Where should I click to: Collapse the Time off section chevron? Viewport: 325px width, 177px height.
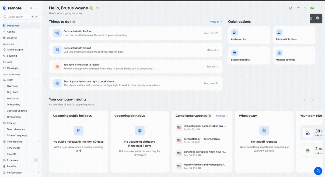(x=38, y=123)
